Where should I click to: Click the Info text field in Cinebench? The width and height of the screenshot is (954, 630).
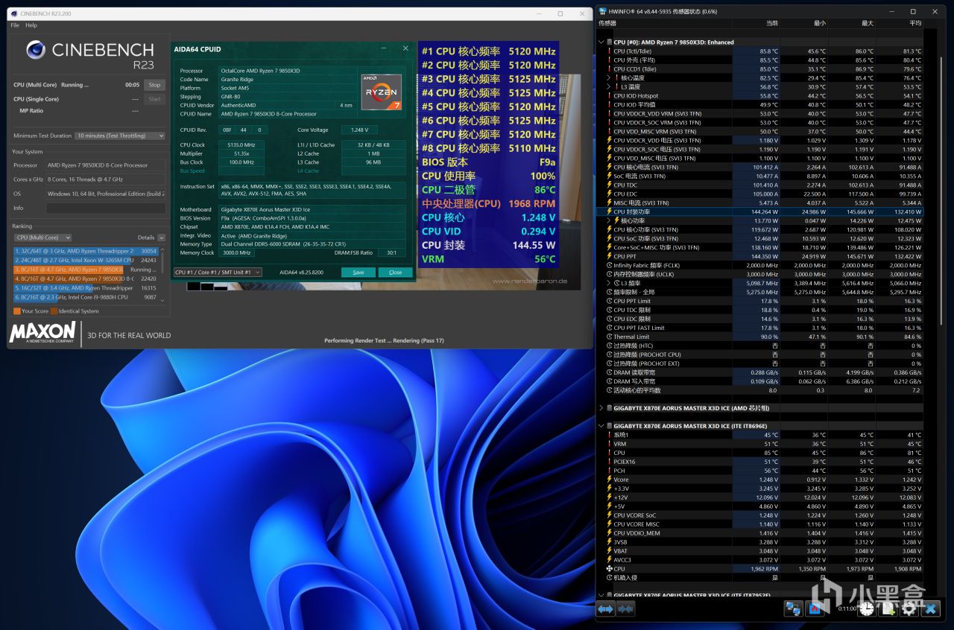tap(105, 208)
